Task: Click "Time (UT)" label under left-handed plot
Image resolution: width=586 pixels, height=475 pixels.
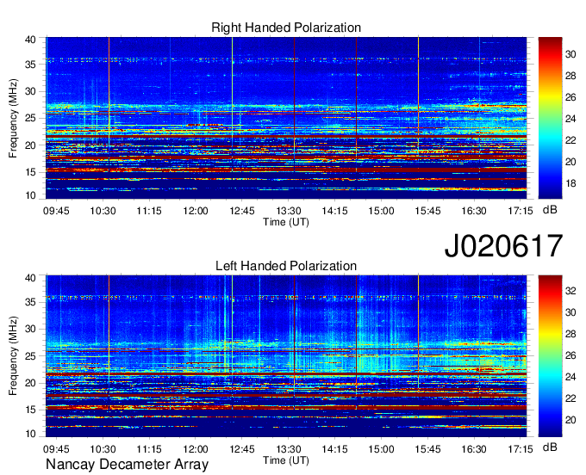Action: coord(286,460)
